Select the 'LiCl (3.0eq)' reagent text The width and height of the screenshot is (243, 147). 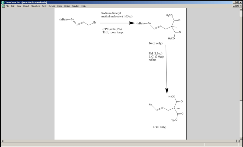[156, 57]
